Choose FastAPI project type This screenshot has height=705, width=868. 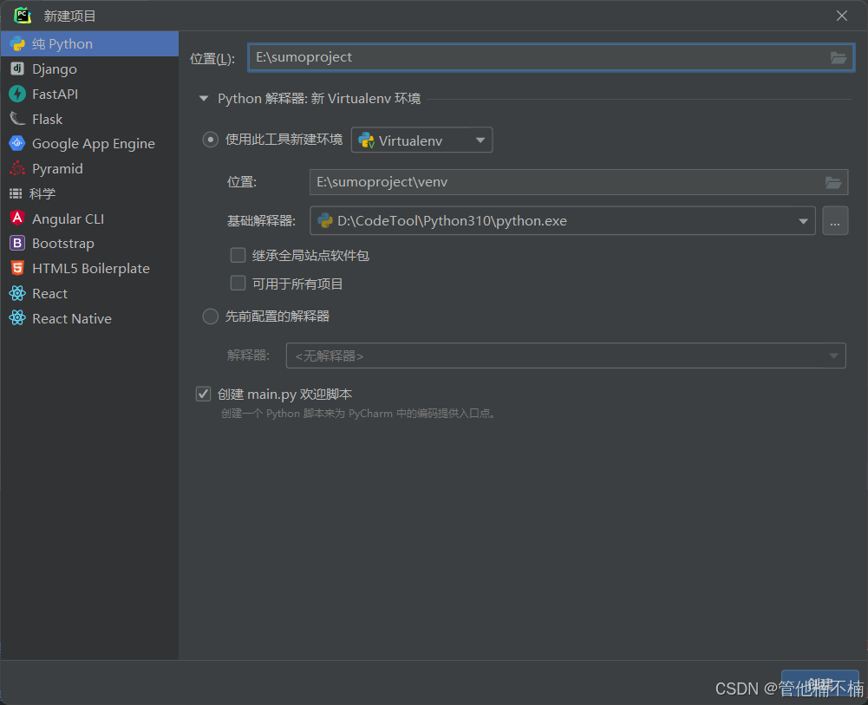point(89,94)
